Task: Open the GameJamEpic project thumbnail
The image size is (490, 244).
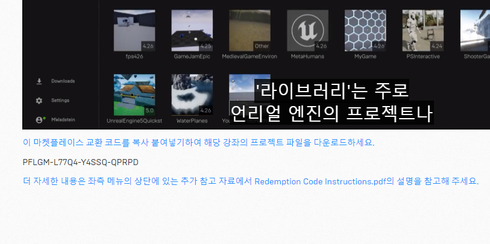Action: pos(192,31)
